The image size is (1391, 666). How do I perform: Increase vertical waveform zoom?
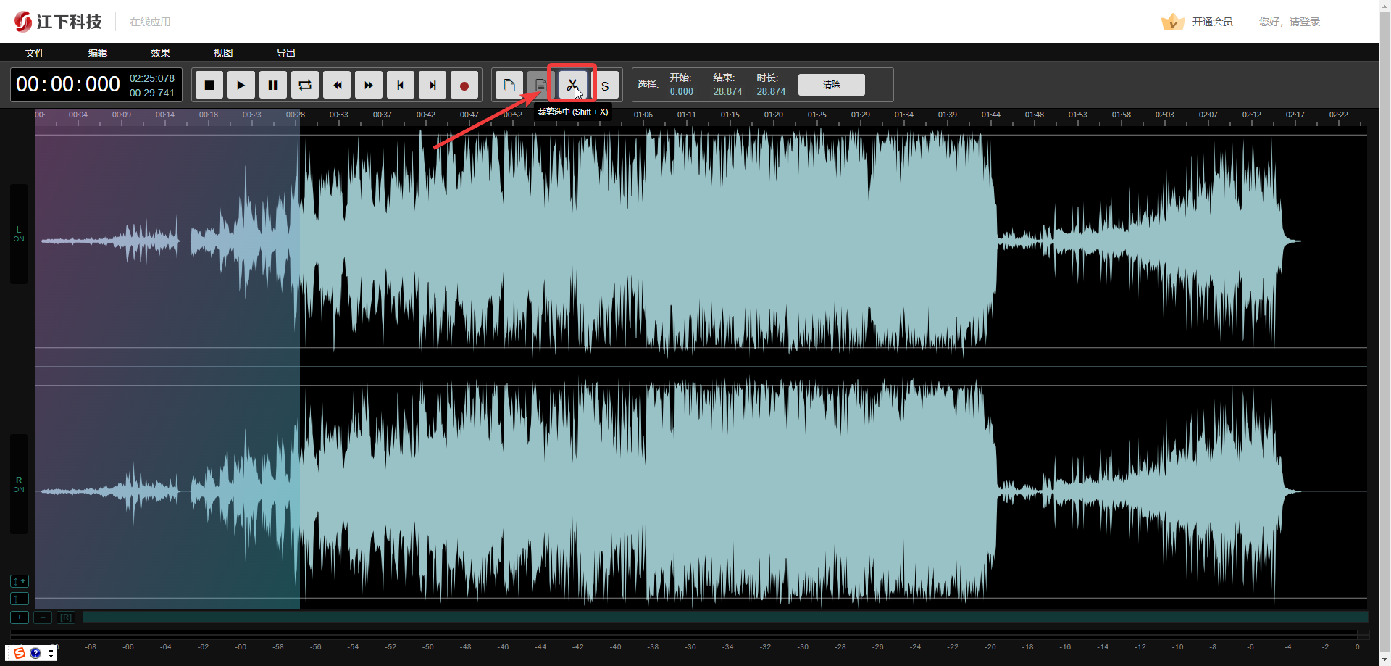[x=20, y=581]
